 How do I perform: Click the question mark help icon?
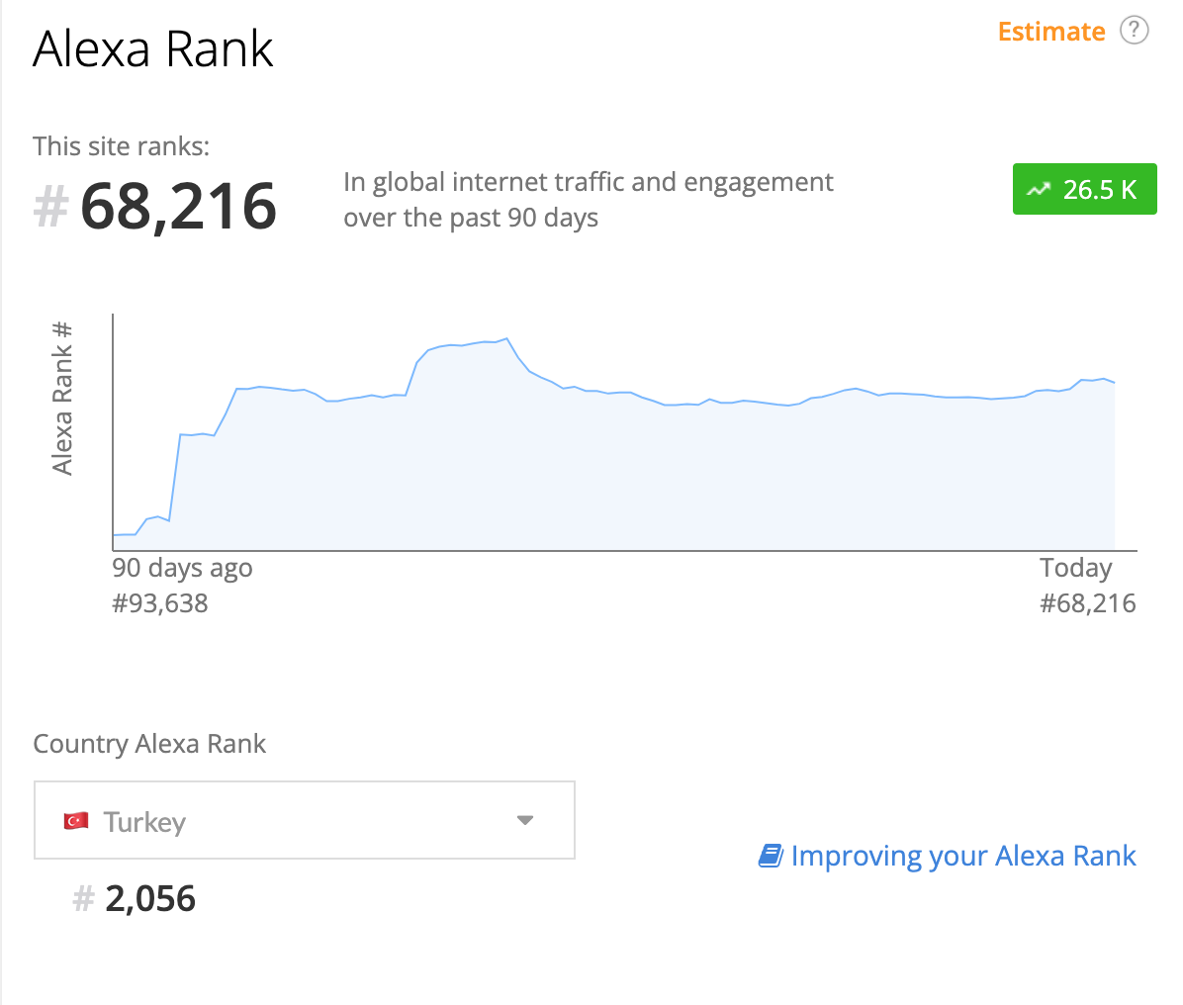click(x=1134, y=31)
